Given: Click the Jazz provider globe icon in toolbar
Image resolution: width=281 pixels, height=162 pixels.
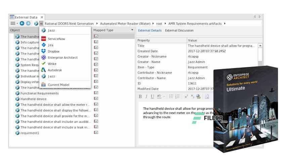Looking at the screenshot, I should pos(36,23).
